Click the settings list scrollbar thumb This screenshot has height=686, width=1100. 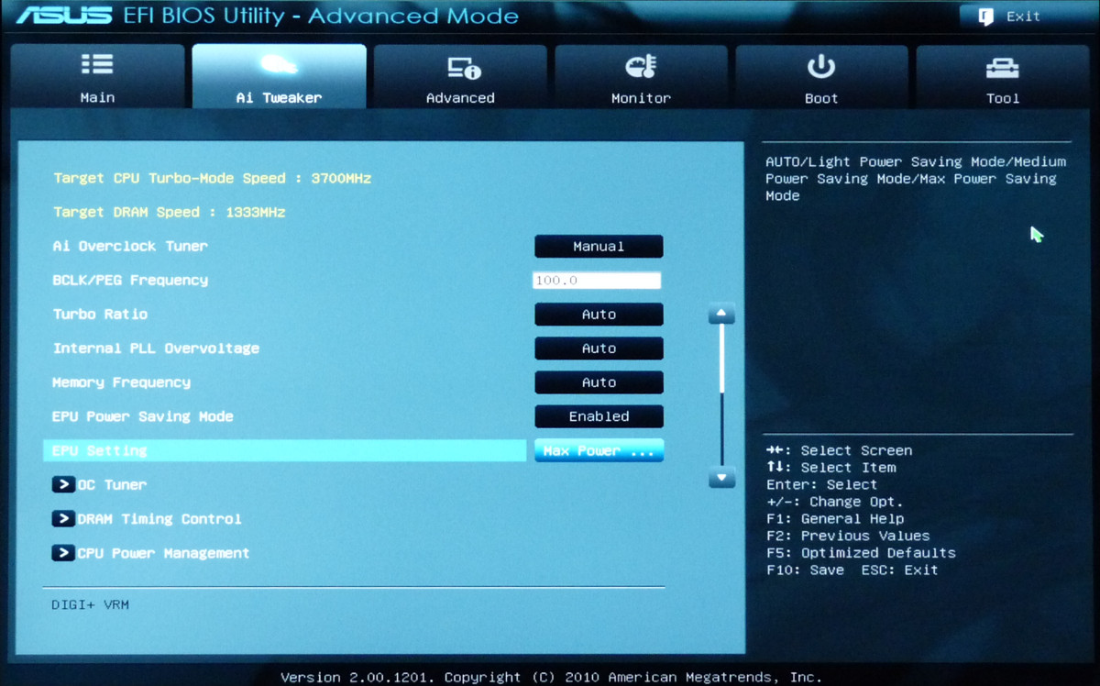click(x=722, y=359)
